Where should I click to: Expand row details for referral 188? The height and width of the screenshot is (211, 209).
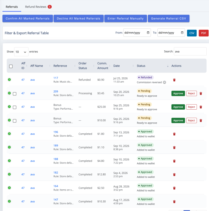tap(9, 161)
